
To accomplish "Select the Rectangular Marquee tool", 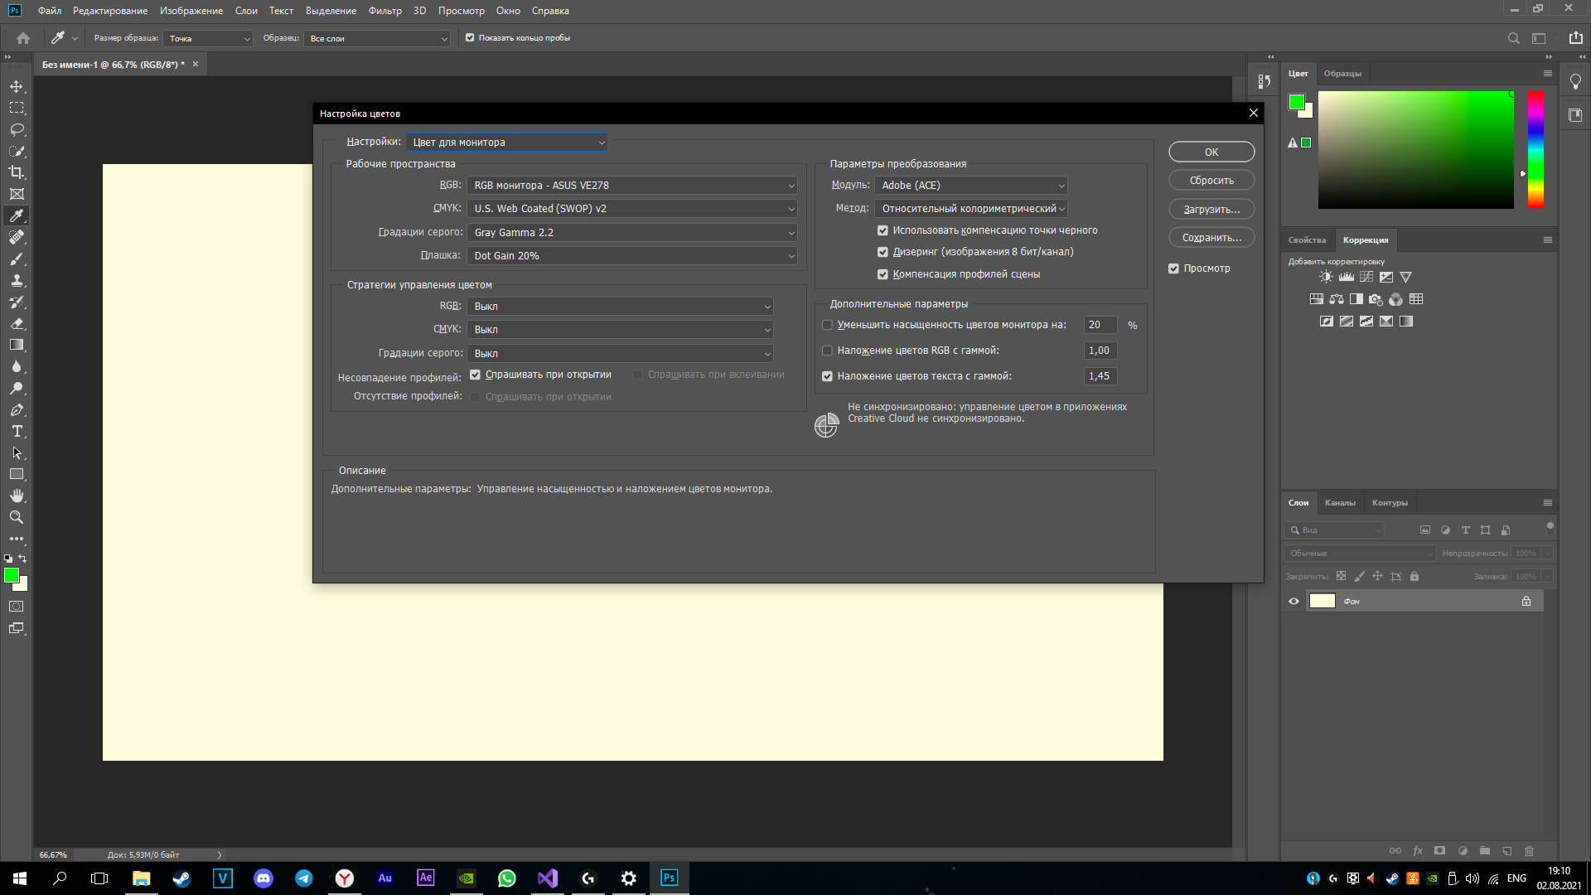I will tap(17, 108).
